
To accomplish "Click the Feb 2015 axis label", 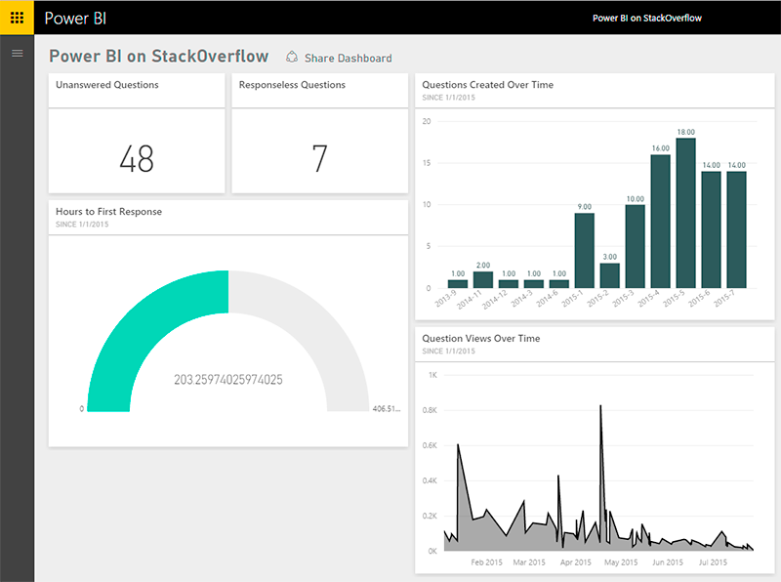I will 486,562.
